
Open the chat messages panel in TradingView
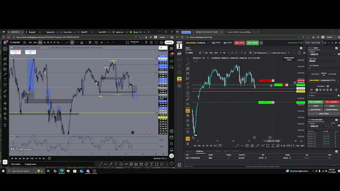coord(172,67)
